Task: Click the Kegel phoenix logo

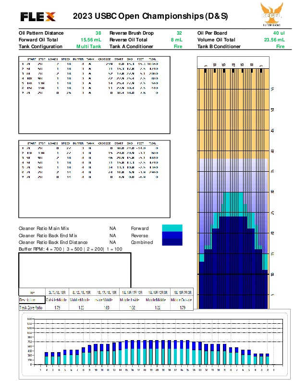Action: click(x=272, y=14)
